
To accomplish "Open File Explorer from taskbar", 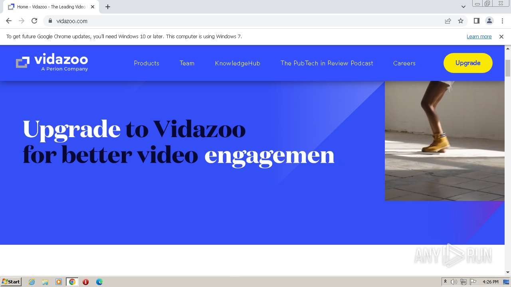I will [45, 282].
